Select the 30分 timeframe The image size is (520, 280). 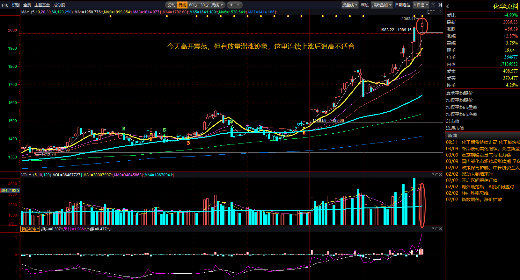pos(204,5)
